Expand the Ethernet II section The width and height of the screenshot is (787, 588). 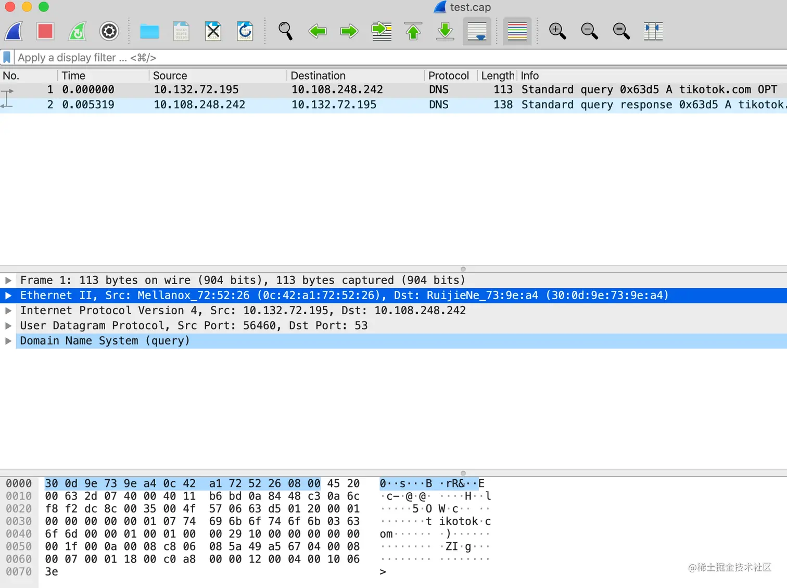pyautogui.click(x=8, y=295)
